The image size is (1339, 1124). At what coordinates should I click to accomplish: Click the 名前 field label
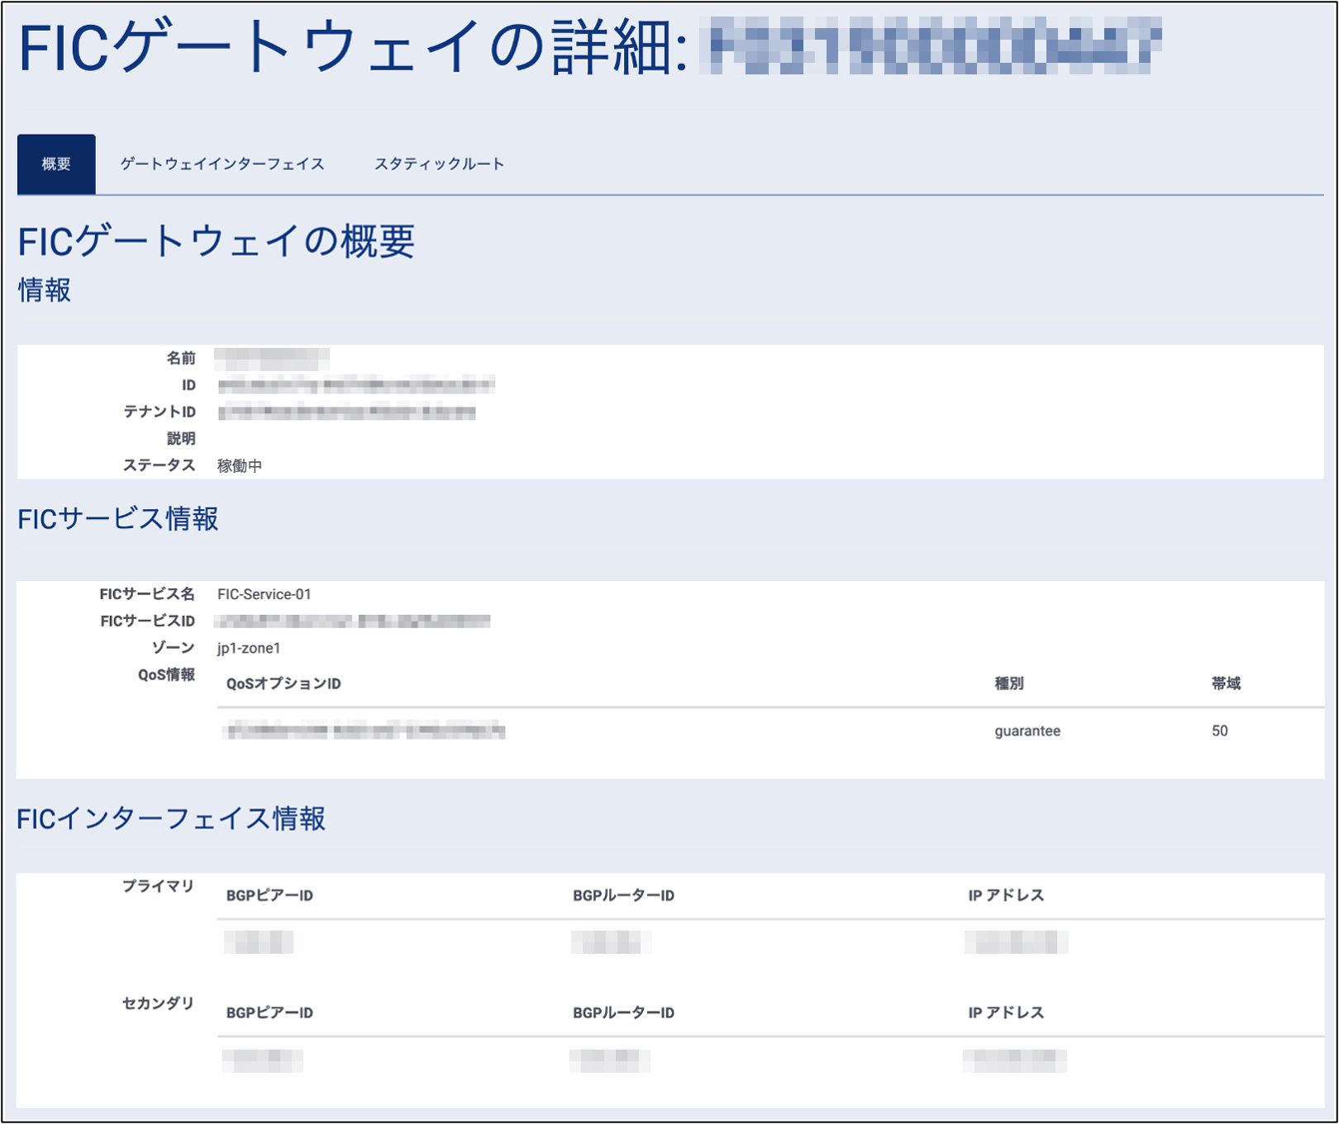pyautogui.click(x=181, y=358)
